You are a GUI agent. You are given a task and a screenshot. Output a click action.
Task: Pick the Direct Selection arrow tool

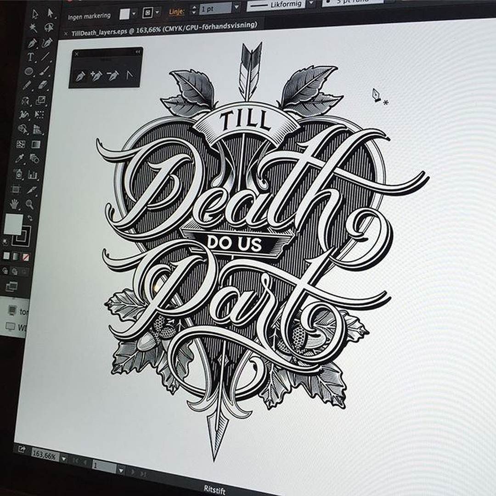[51, 13]
